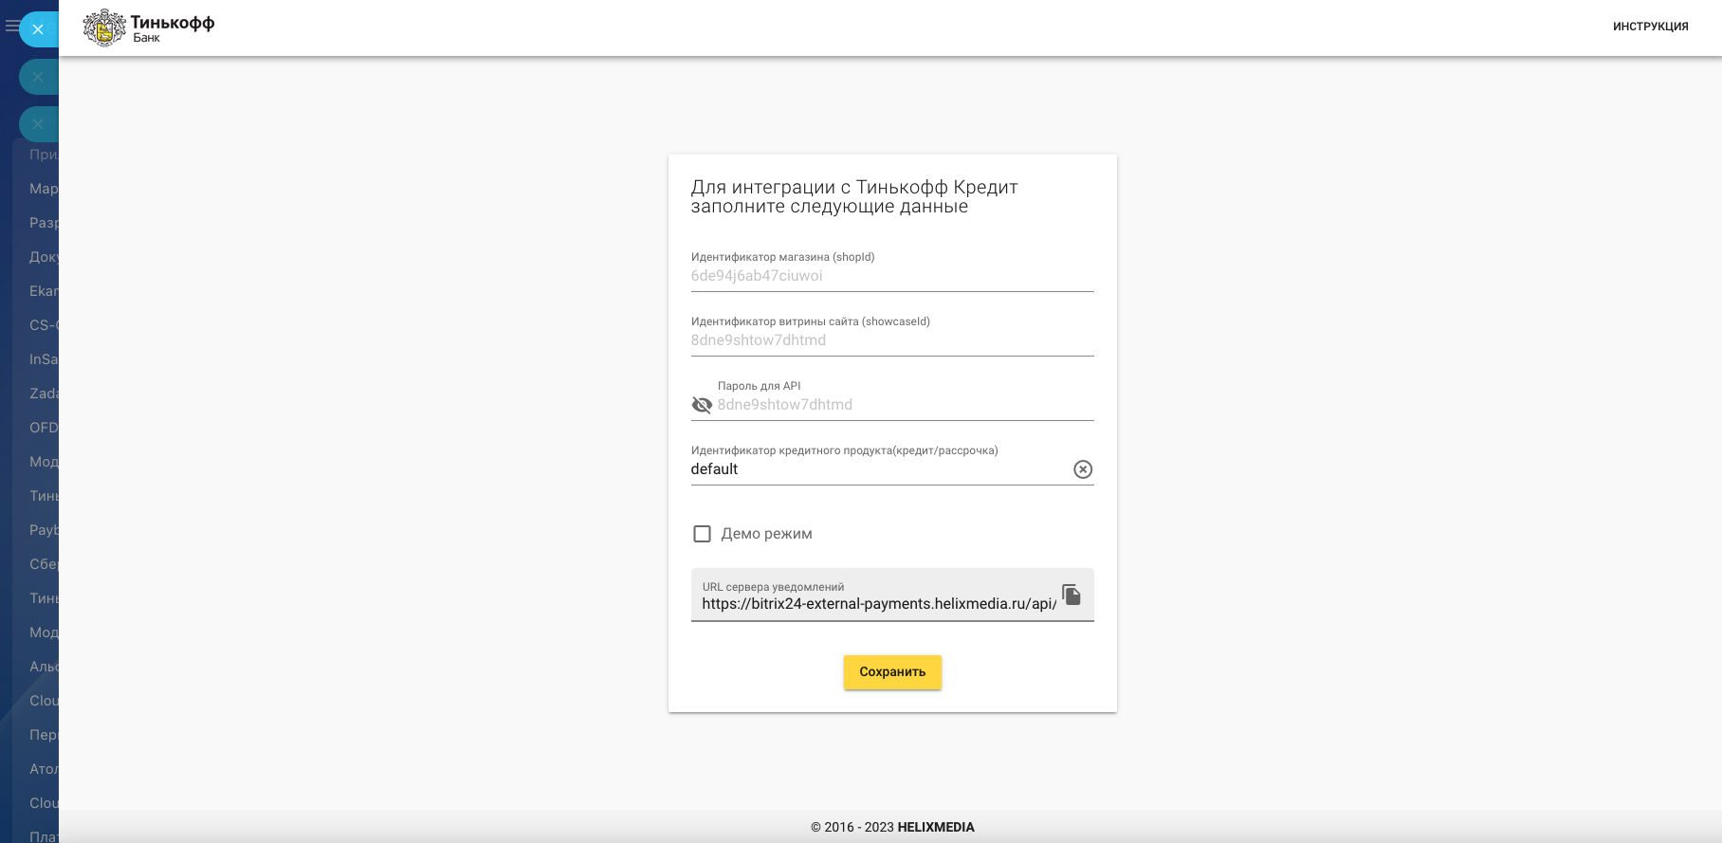Toggle API password visibility eye icon

point(702,405)
